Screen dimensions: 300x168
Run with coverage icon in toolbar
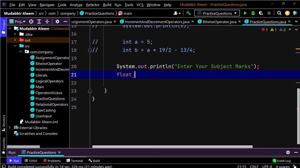pos(261,13)
